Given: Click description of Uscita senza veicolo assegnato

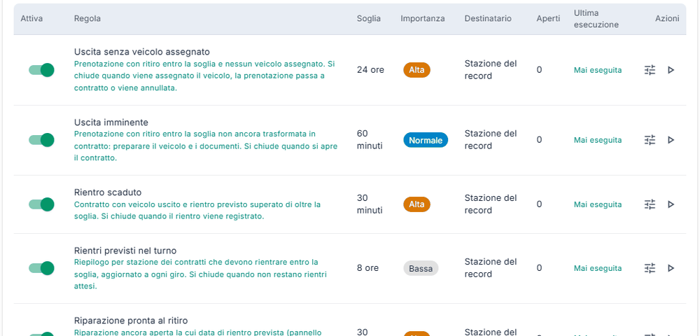Looking at the screenshot, I should (x=204, y=76).
